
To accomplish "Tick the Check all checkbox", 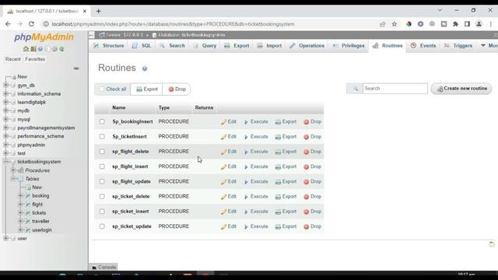I will (101, 89).
